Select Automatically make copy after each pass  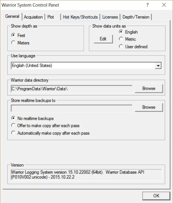tap(13, 133)
